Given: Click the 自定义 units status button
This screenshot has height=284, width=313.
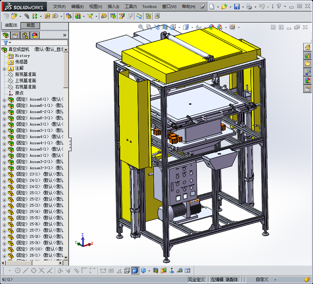Looking at the screenshot, I should click(x=262, y=279).
